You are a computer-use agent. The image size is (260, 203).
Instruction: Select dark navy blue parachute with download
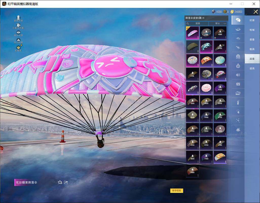[x=206, y=115]
